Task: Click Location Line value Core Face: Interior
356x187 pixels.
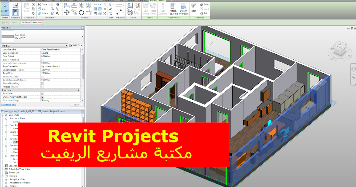Action: [61, 50]
